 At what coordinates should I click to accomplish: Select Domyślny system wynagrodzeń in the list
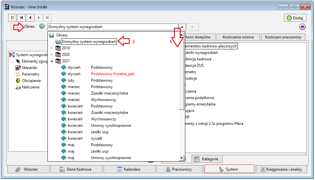coord(89,42)
